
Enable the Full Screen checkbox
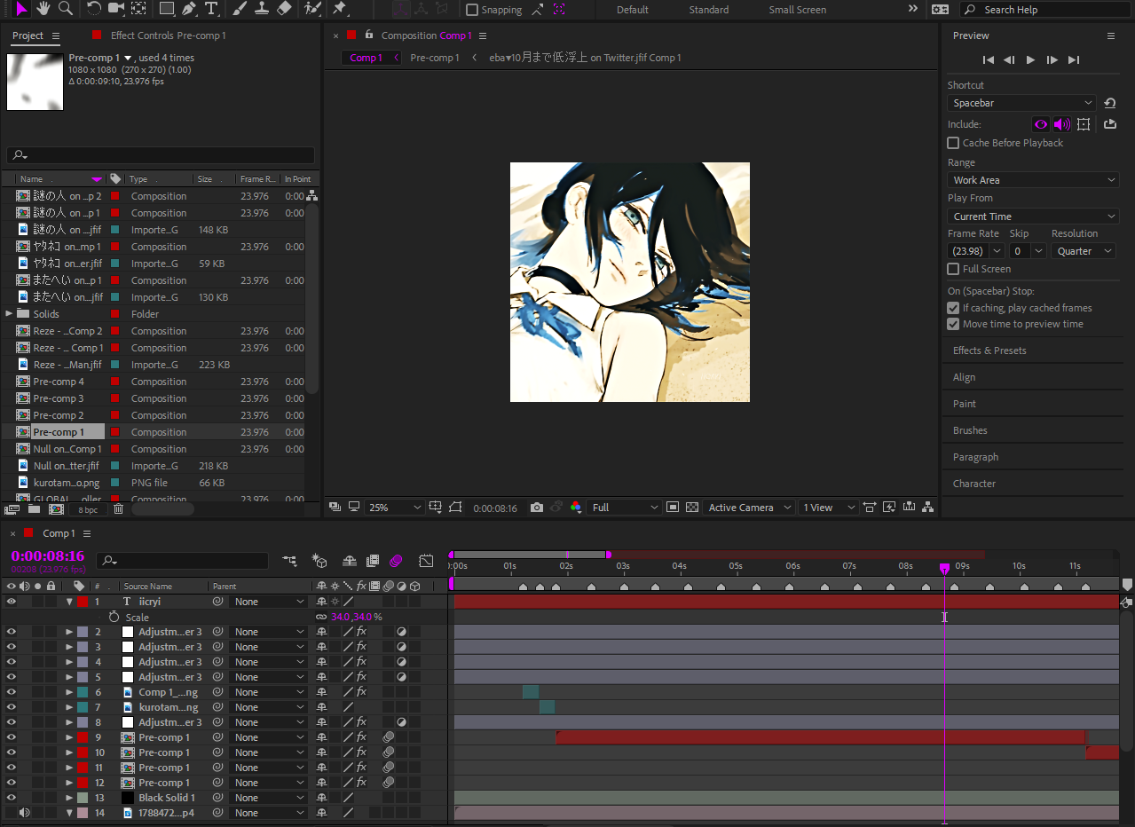(x=953, y=269)
